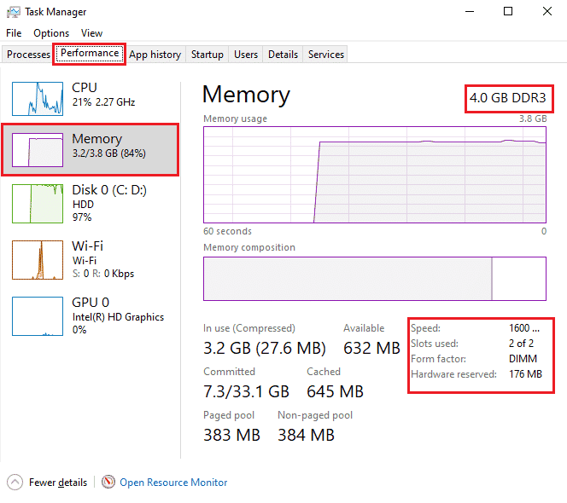
Task: Switch to the Processes tab
Action: pyautogui.click(x=29, y=55)
